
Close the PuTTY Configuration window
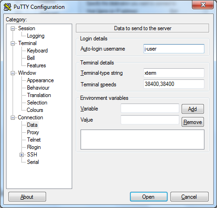(x=203, y=5)
